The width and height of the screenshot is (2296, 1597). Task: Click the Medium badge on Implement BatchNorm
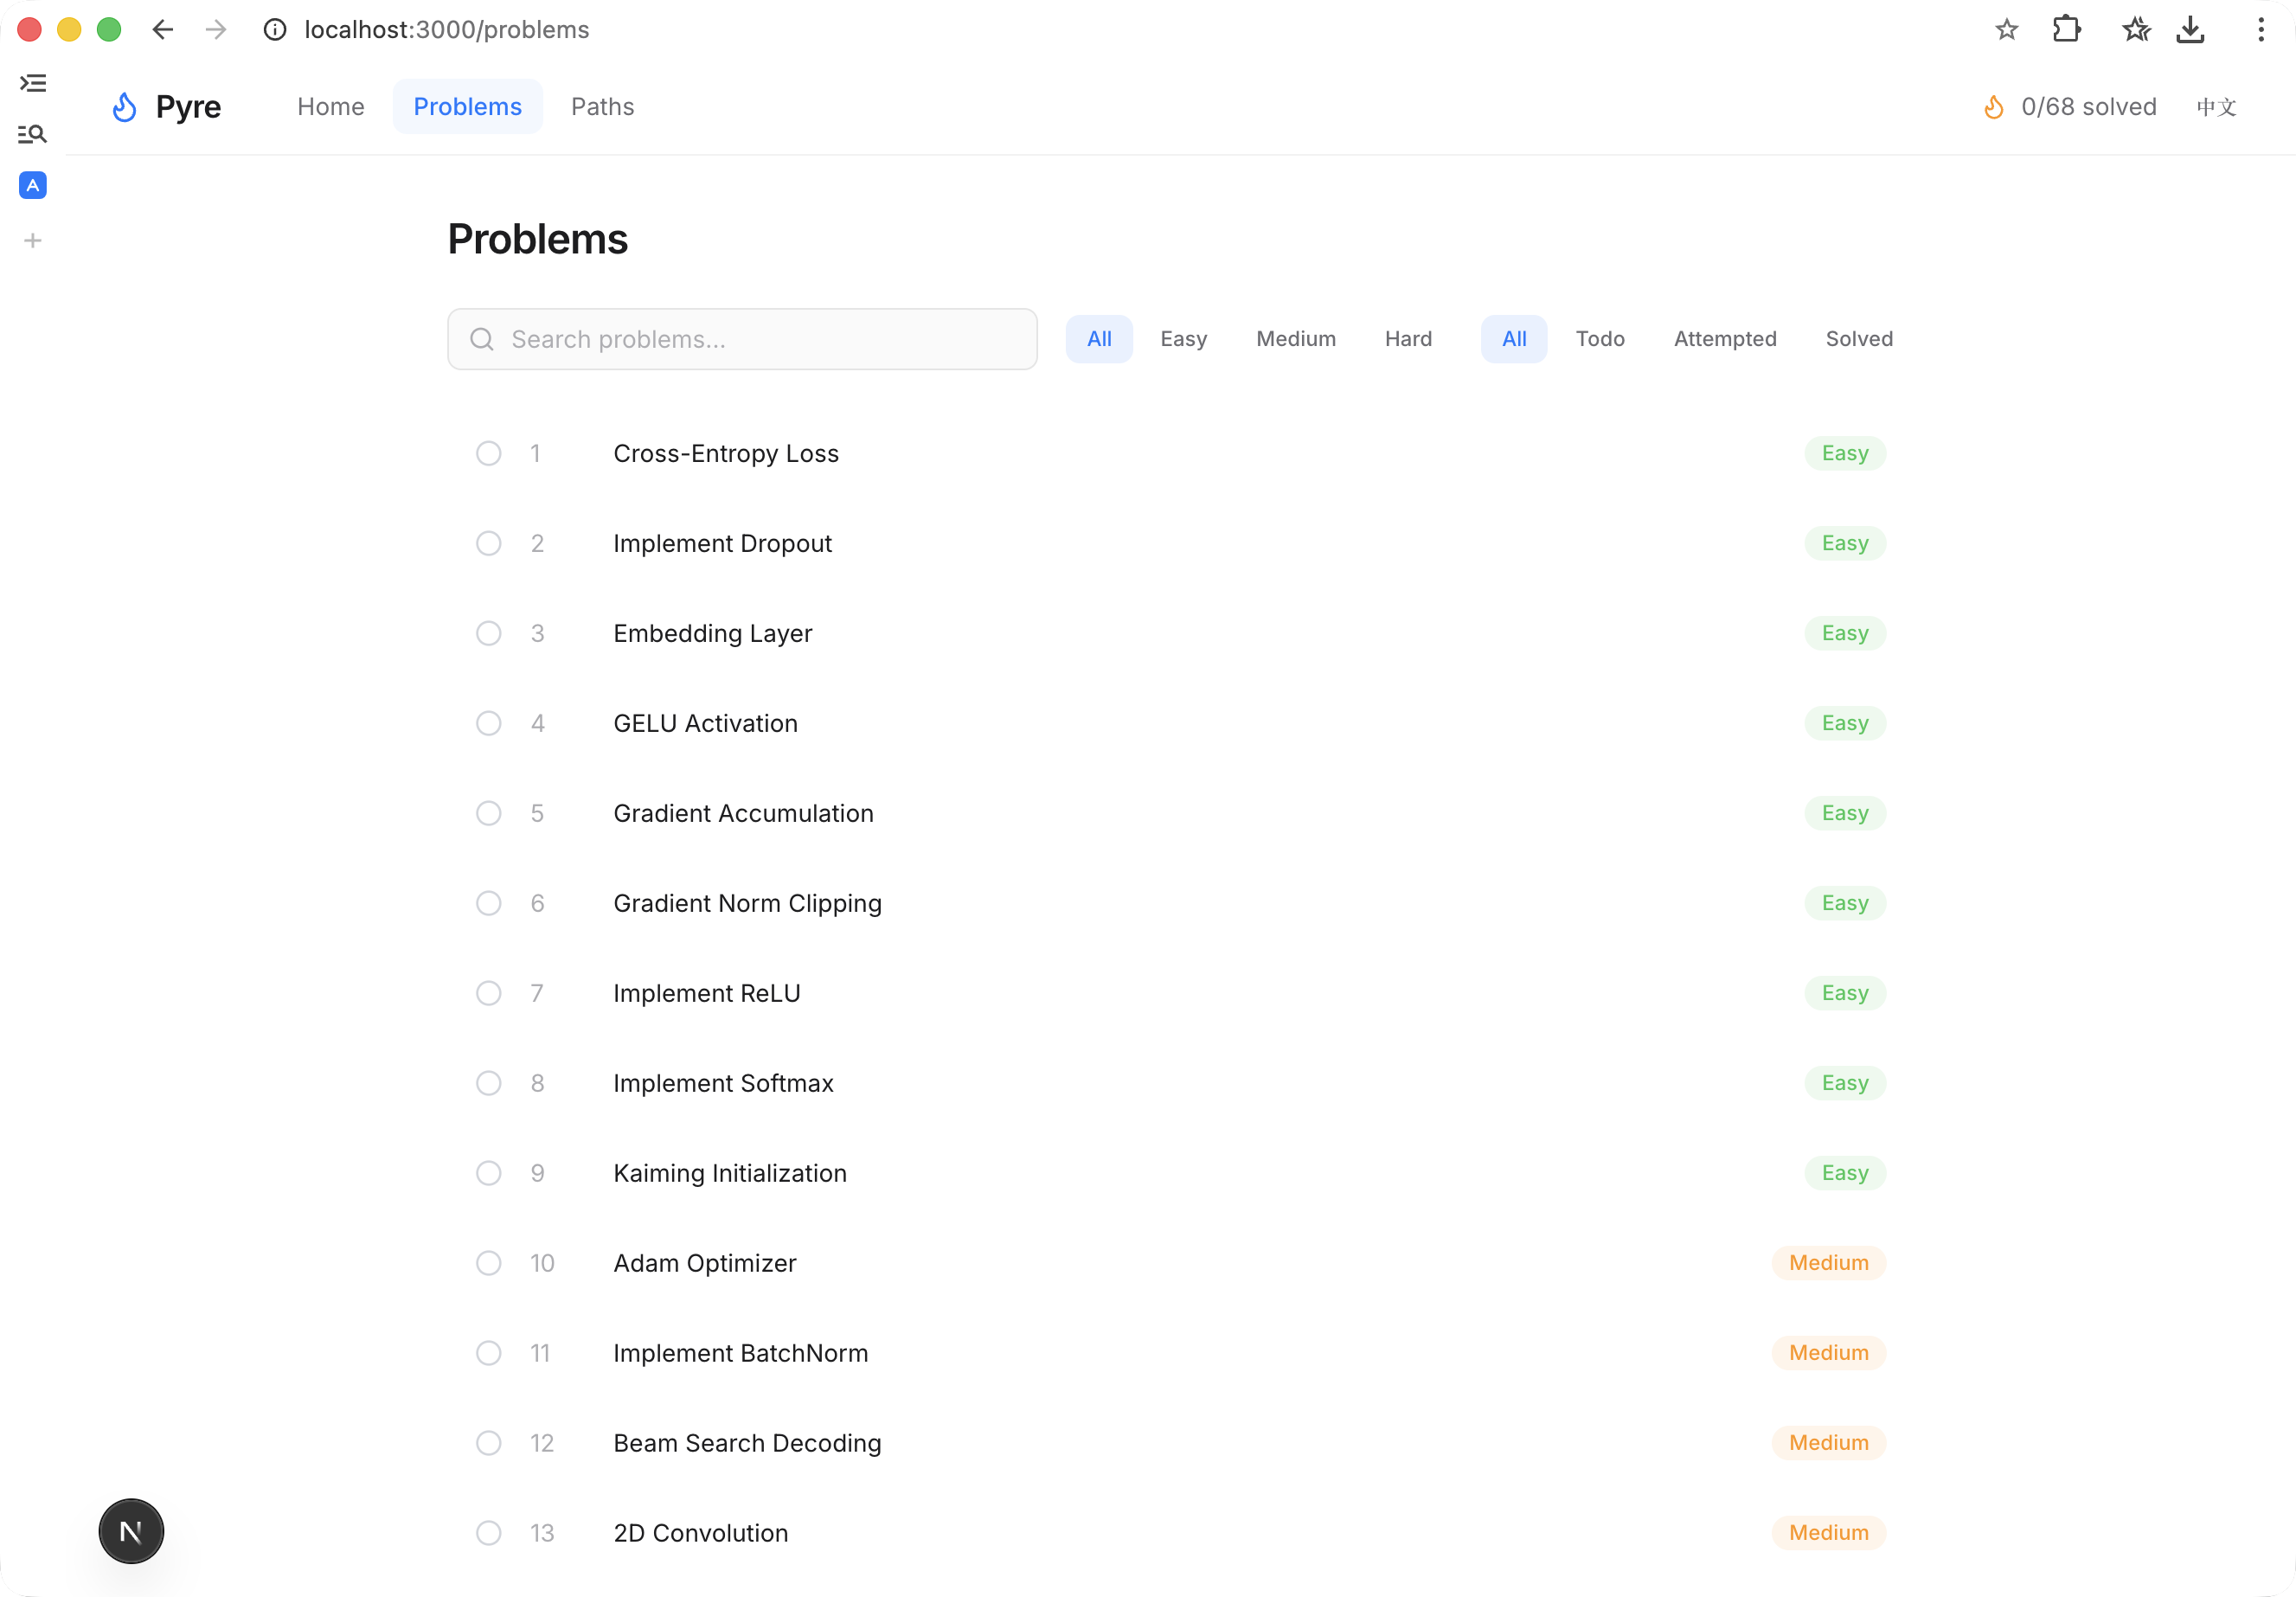pyautogui.click(x=1828, y=1353)
